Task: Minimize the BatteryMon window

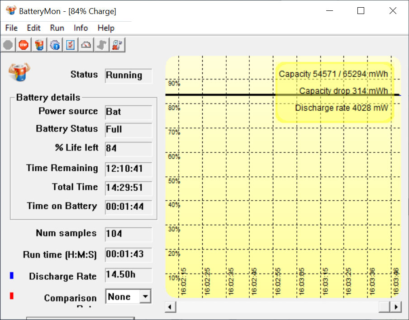Action: pos(330,11)
